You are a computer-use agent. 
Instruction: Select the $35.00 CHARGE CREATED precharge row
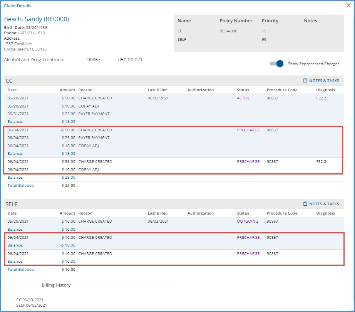point(174,162)
